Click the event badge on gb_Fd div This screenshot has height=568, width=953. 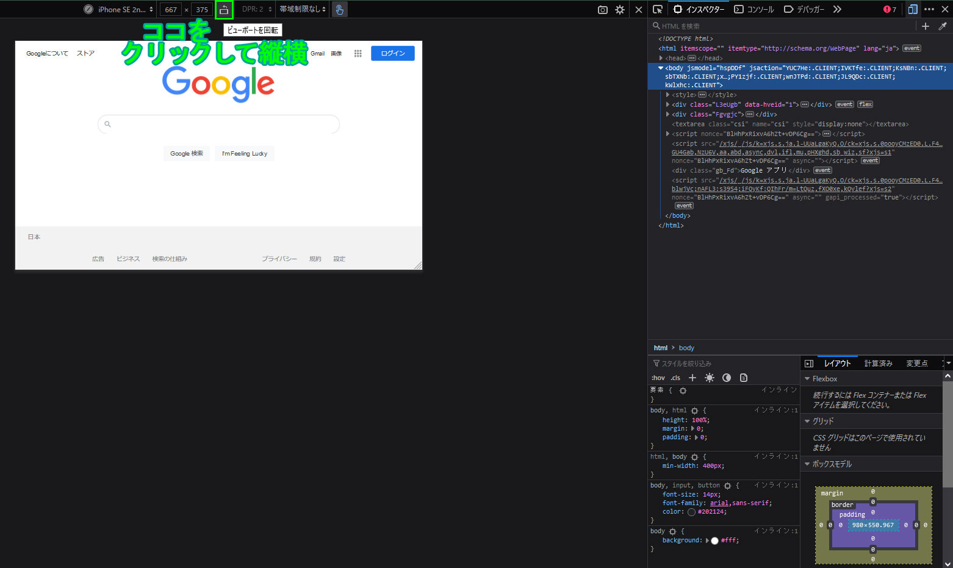(x=822, y=170)
